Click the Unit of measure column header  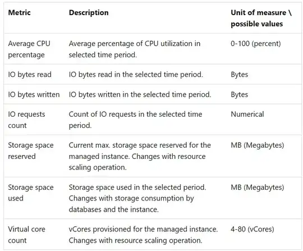[x=261, y=18]
